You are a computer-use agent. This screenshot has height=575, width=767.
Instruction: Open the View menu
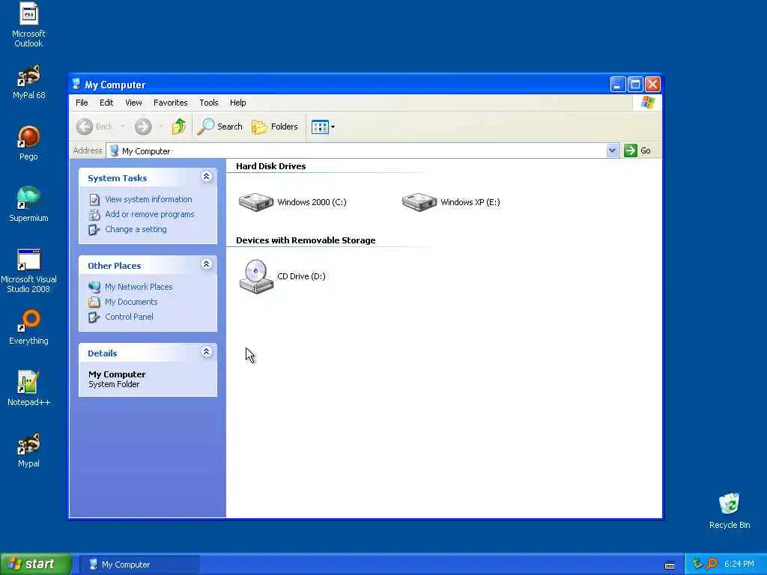click(x=133, y=103)
